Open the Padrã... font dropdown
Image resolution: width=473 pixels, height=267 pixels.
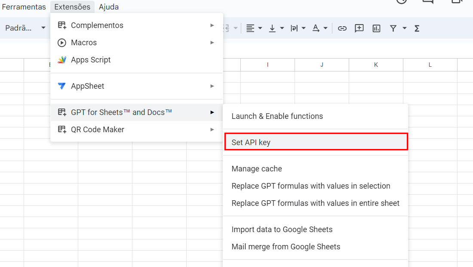pos(25,28)
